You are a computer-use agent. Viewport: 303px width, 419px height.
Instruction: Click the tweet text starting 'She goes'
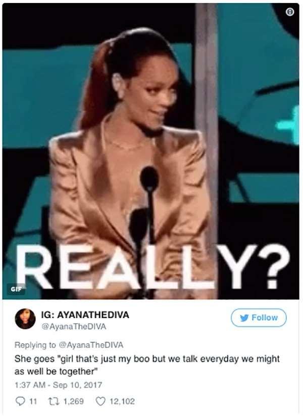[147, 365]
